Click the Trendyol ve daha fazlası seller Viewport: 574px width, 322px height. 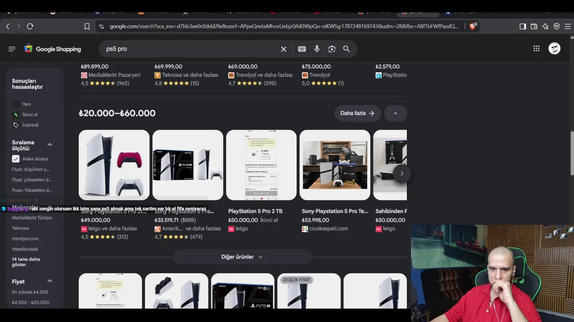coord(264,75)
